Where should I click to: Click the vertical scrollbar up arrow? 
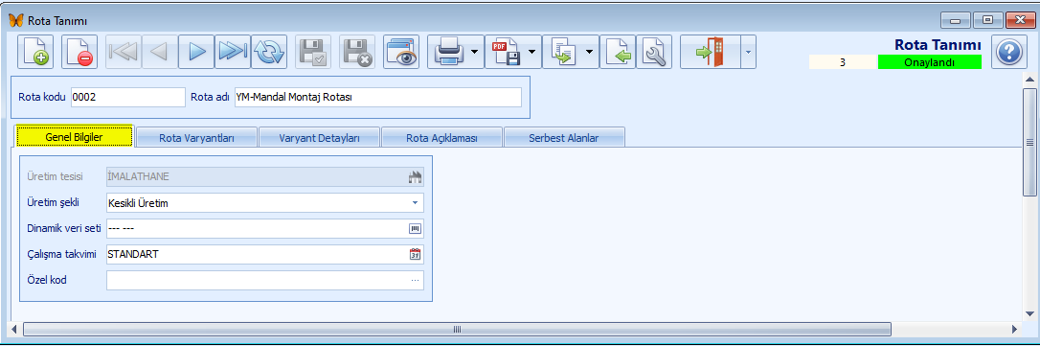[1030, 81]
